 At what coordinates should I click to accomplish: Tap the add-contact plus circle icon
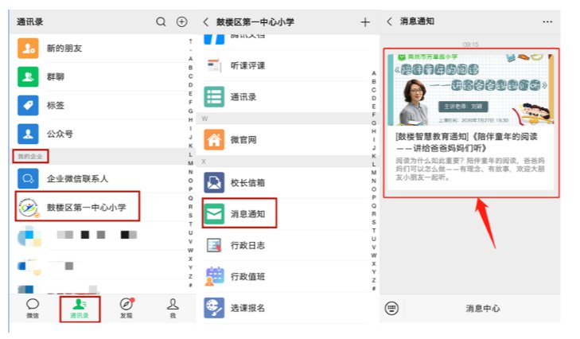[x=181, y=22]
